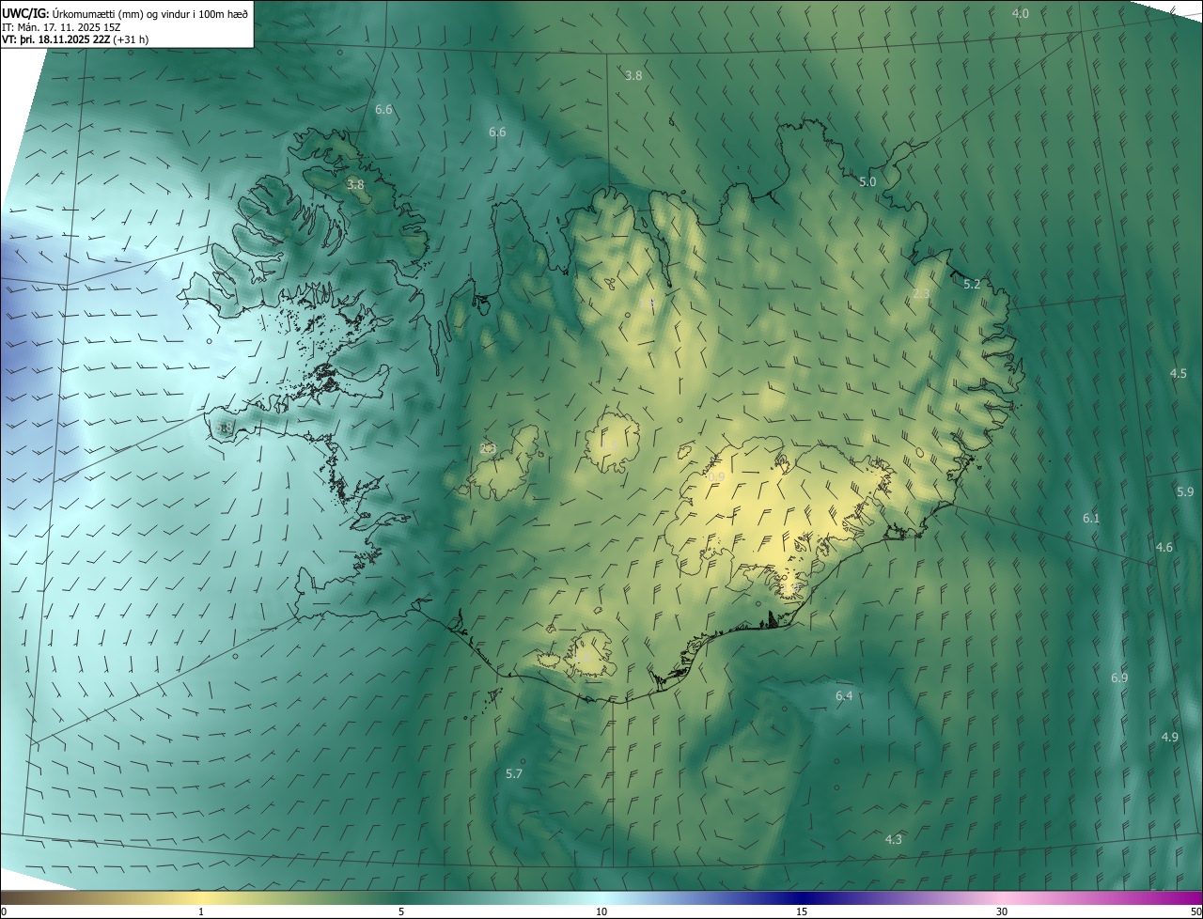This screenshot has height=919, width=1203.
Task: Click the 5.7 value label on the map
Action: [x=513, y=773]
